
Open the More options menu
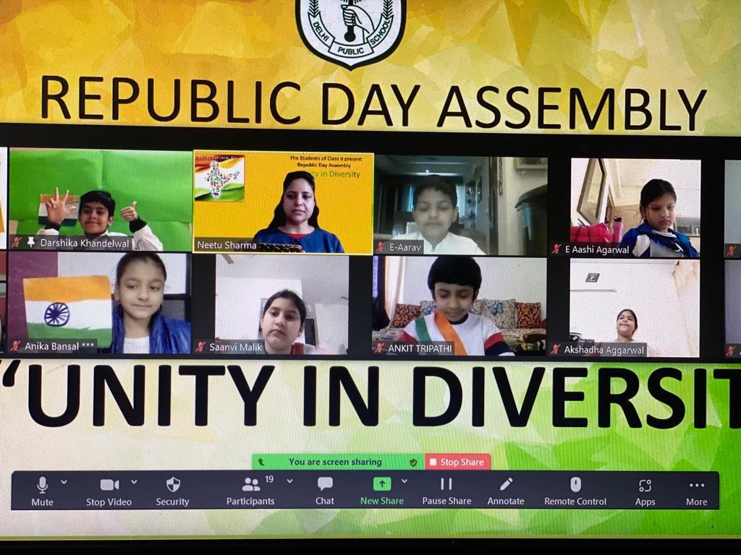coord(697,492)
